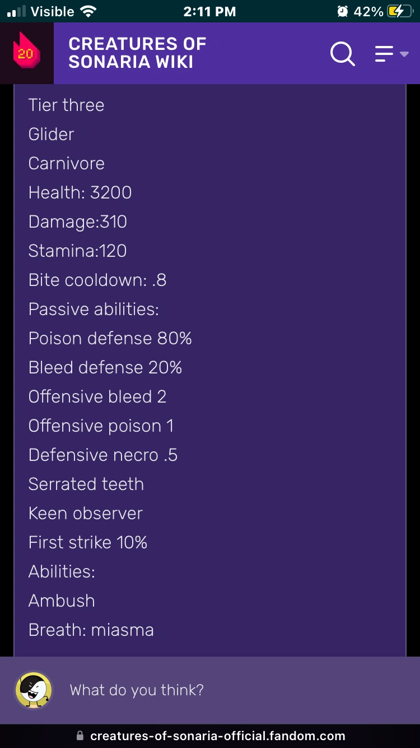The width and height of the screenshot is (420, 748).
Task: Tap the user avatar beside comment box
Action: pos(34,690)
